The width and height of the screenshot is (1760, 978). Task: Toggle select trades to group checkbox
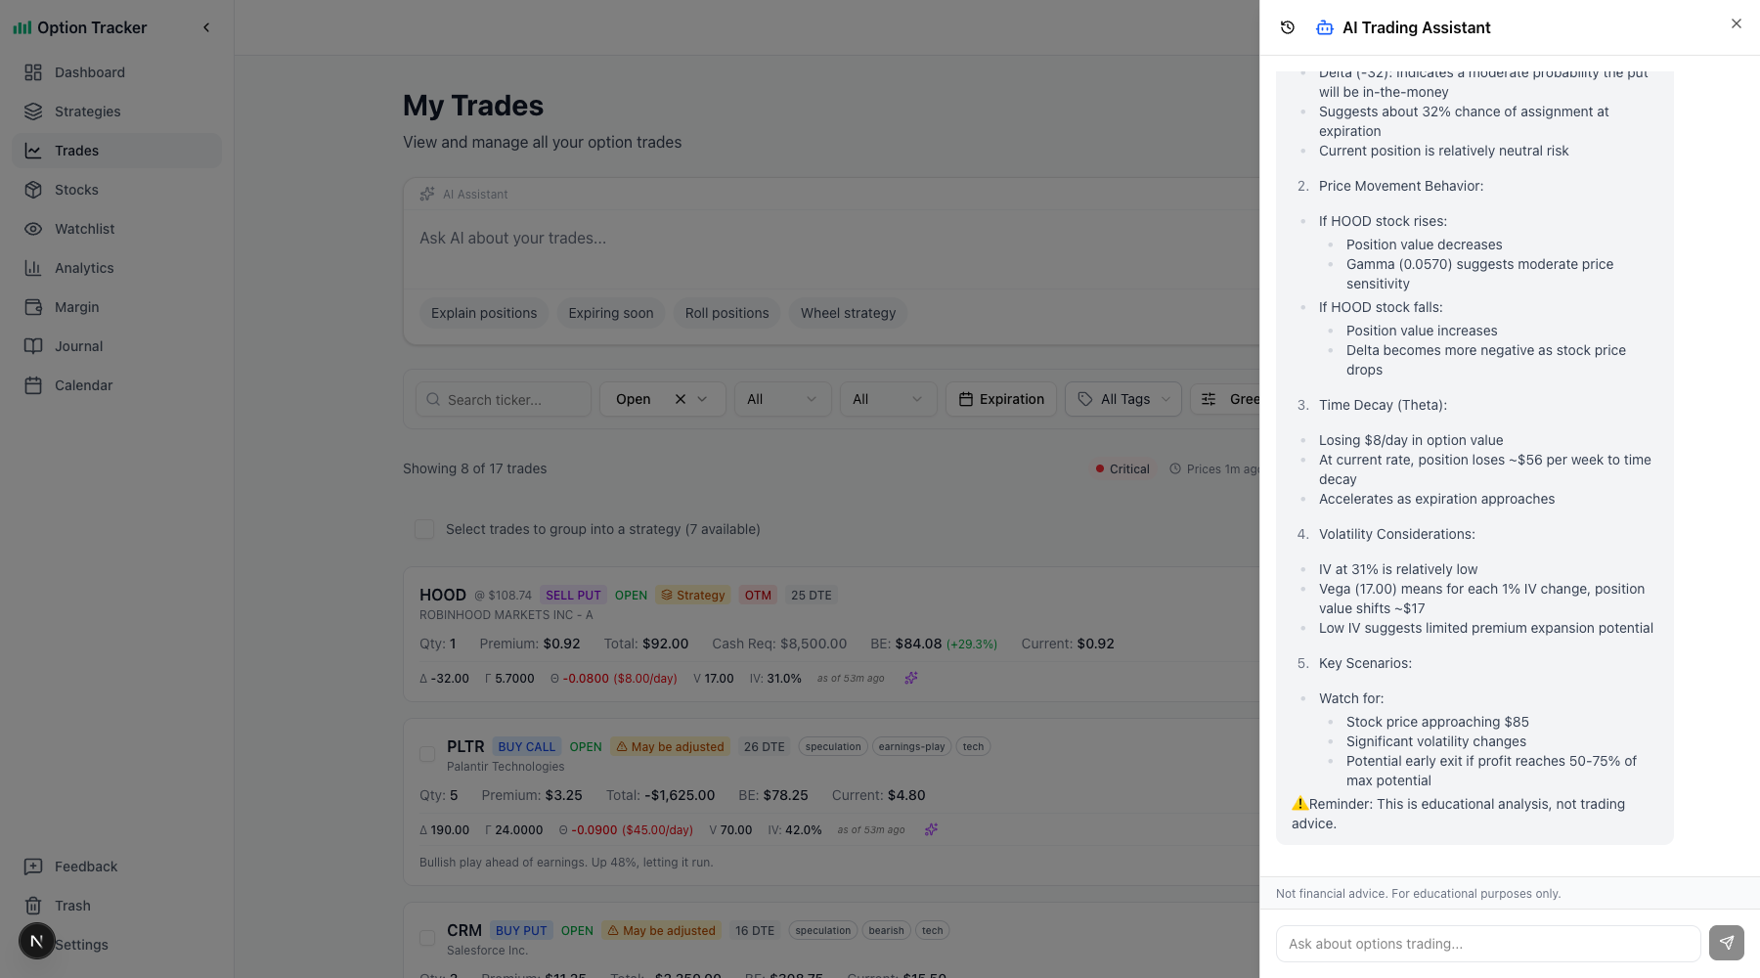[424, 529]
